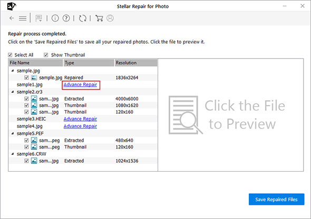Image resolution: width=311 pixels, height=219 pixels.
Task: Collapse the sample2.cr3 tree node
Action: (13, 92)
